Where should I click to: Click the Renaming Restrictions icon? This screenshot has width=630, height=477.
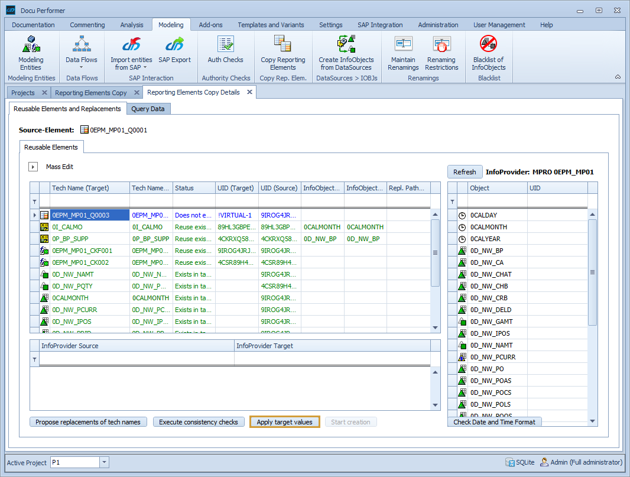coord(441,53)
